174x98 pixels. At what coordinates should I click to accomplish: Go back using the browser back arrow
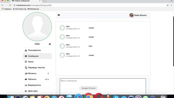(2, 5)
